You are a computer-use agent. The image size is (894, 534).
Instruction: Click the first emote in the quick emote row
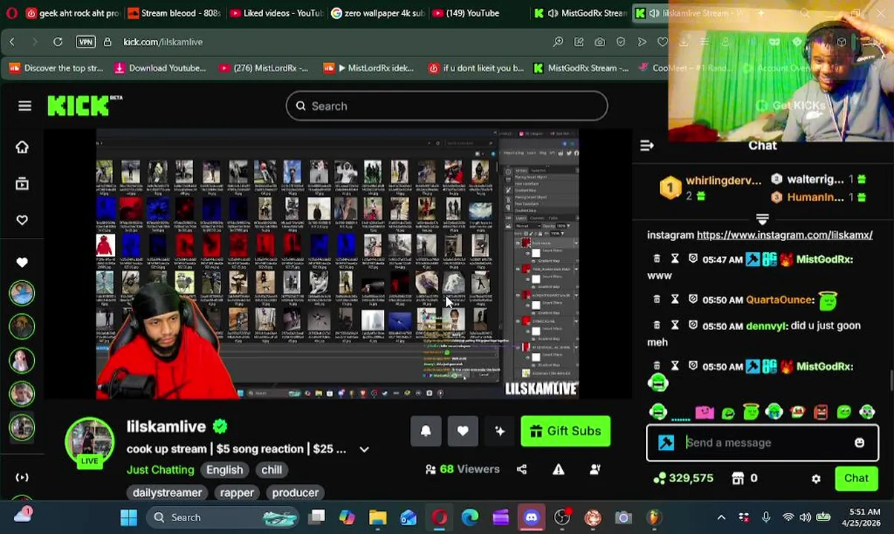click(x=658, y=412)
